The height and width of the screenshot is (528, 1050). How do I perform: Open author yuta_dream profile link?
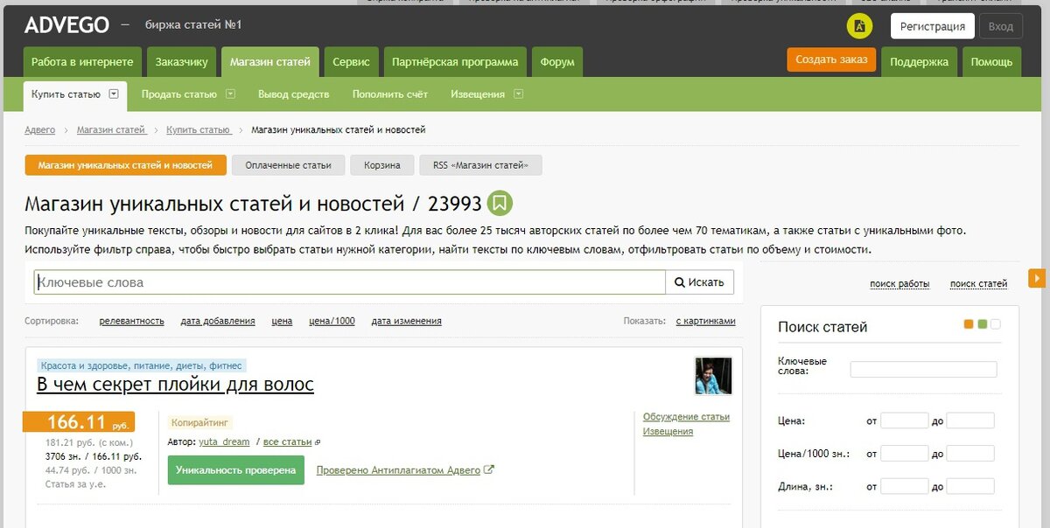pyautogui.click(x=224, y=442)
